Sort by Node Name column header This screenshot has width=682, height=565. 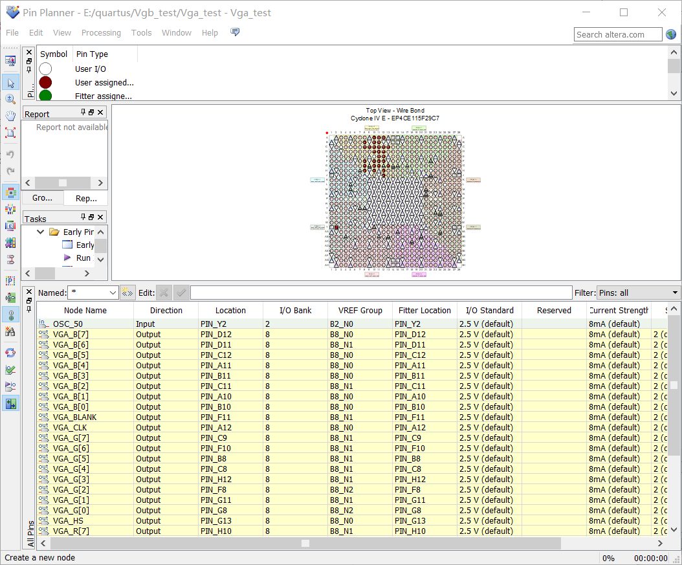pos(85,310)
